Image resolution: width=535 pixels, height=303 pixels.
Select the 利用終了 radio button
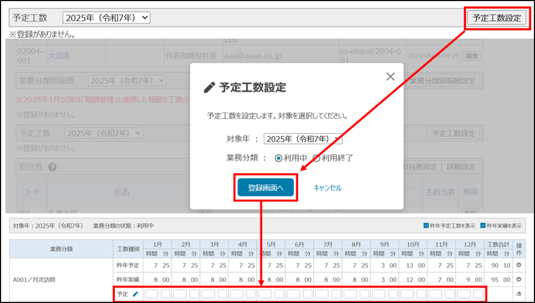pyautogui.click(x=316, y=158)
